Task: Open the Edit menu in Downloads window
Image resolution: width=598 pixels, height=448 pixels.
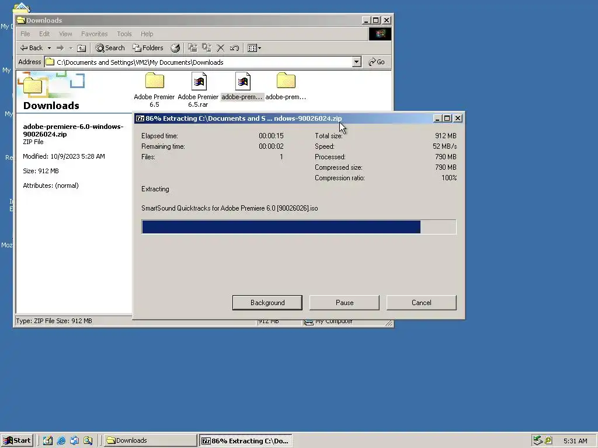Action: [x=44, y=34]
